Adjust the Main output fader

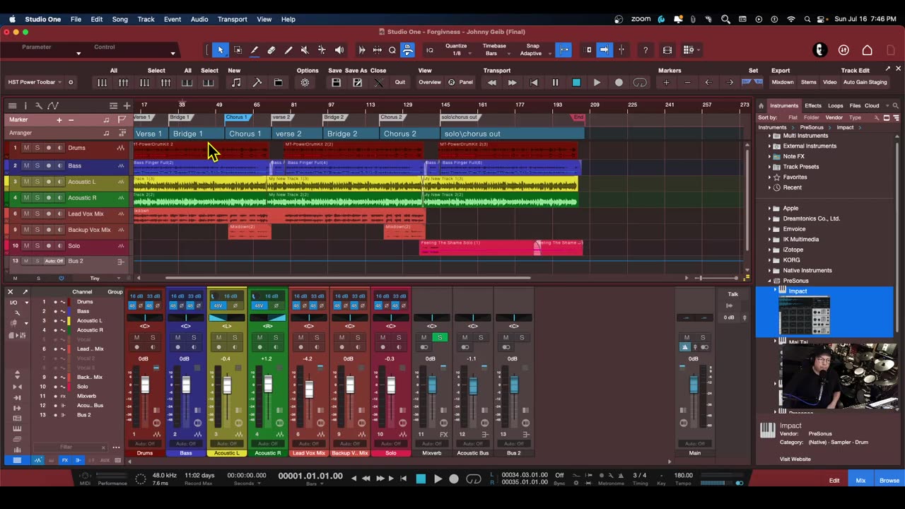tap(694, 385)
